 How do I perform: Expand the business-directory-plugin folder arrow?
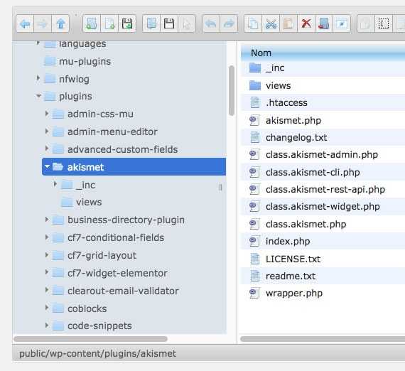pyautogui.click(x=47, y=220)
